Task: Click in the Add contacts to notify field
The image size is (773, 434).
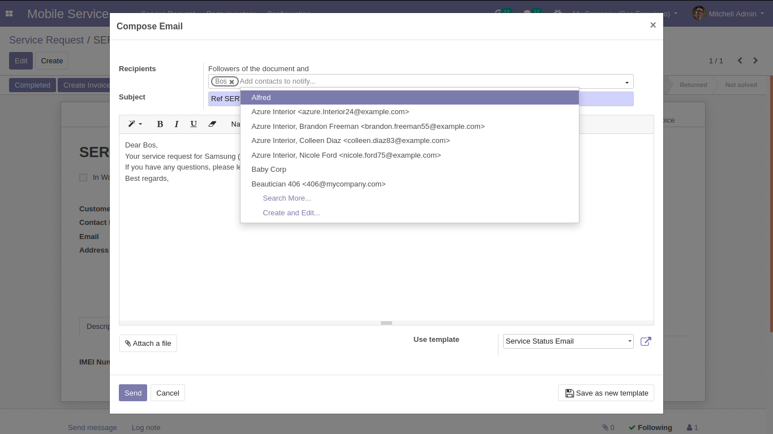Action: click(x=430, y=81)
